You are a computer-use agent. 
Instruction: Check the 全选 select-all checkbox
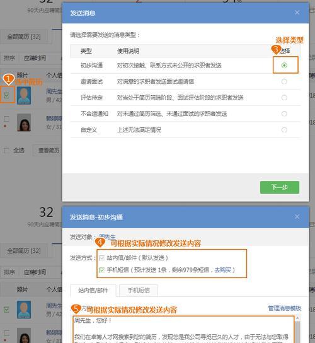pos(6,151)
